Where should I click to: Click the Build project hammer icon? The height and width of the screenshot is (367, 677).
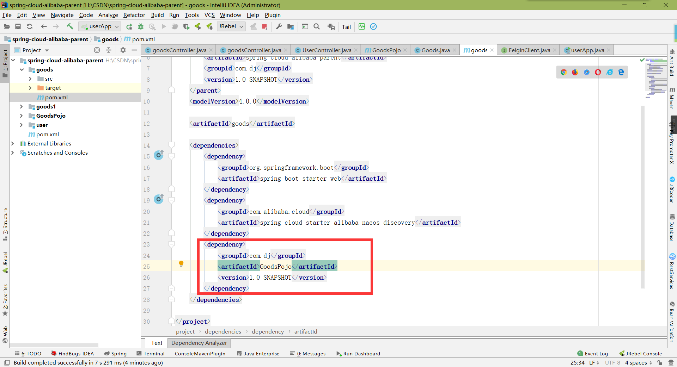tap(70, 26)
